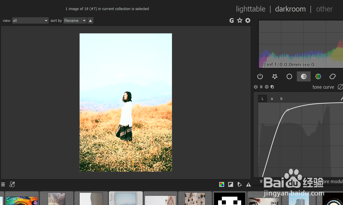Switch to the lighttable view

[x=250, y=9]
